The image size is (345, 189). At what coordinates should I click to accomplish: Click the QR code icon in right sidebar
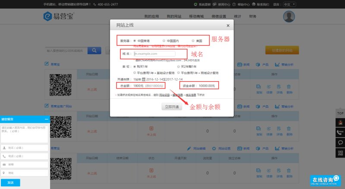point(340,153)
